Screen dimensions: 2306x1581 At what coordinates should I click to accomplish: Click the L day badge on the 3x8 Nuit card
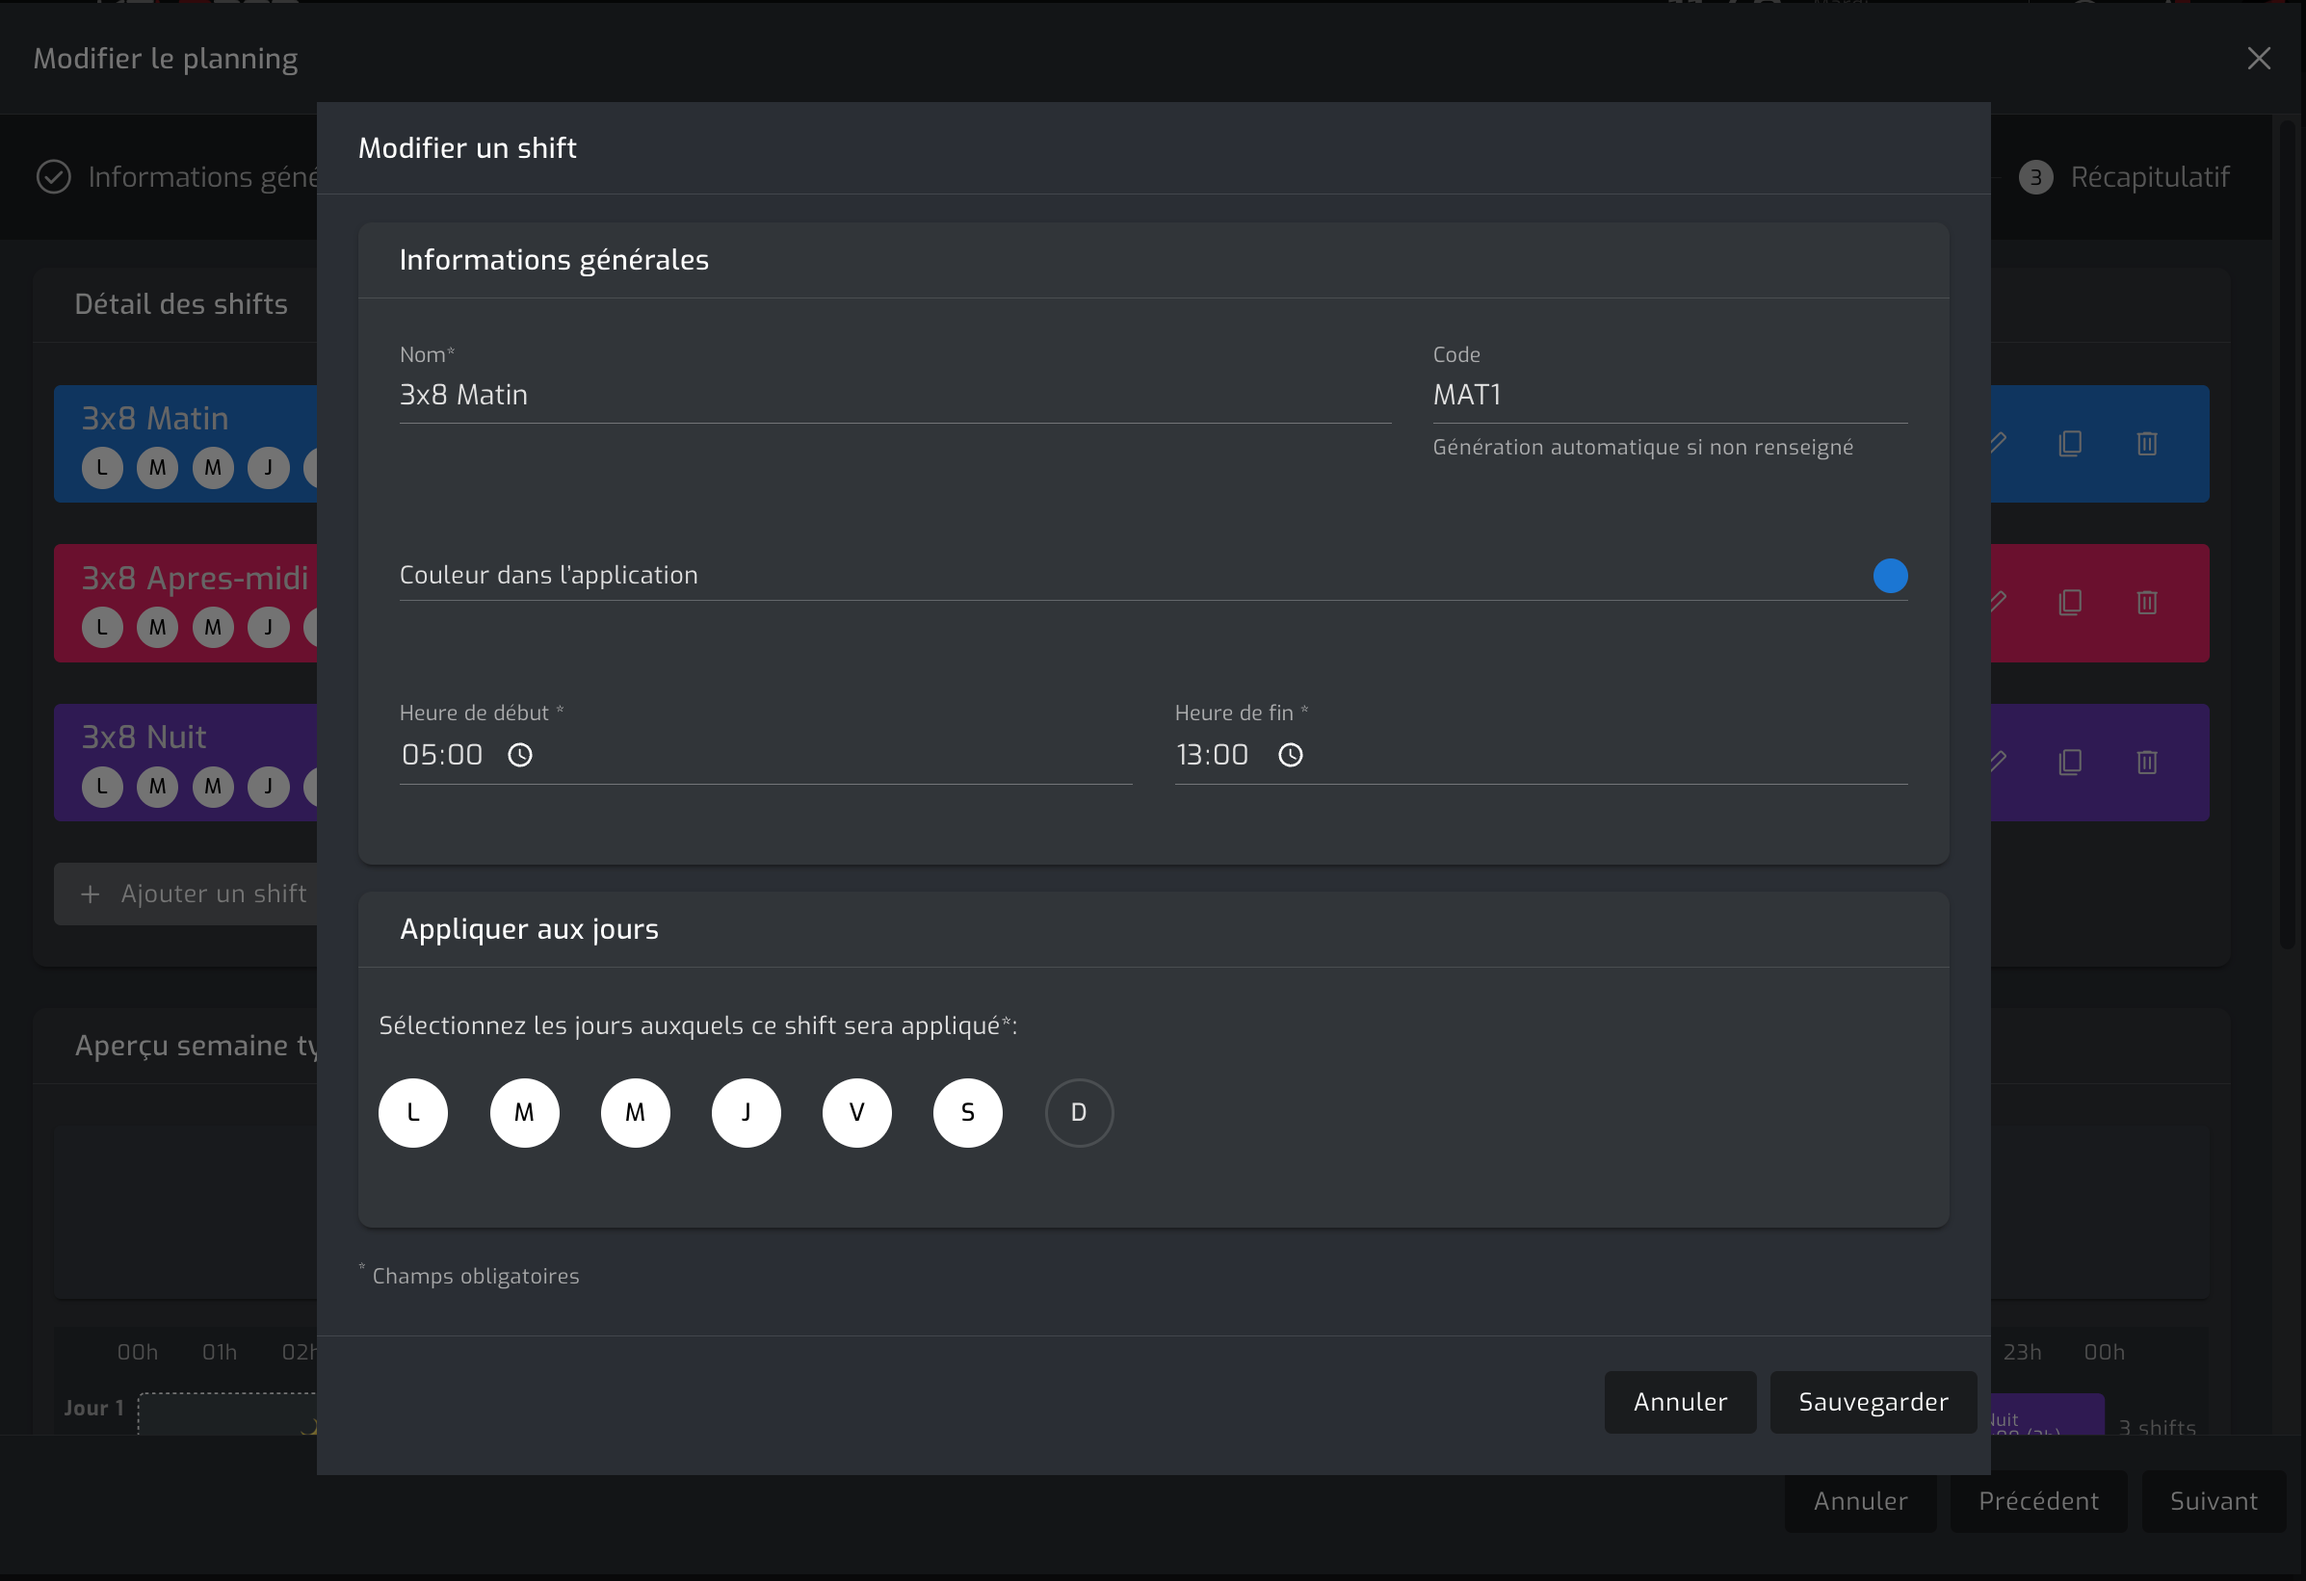click(x=102, y=787)
